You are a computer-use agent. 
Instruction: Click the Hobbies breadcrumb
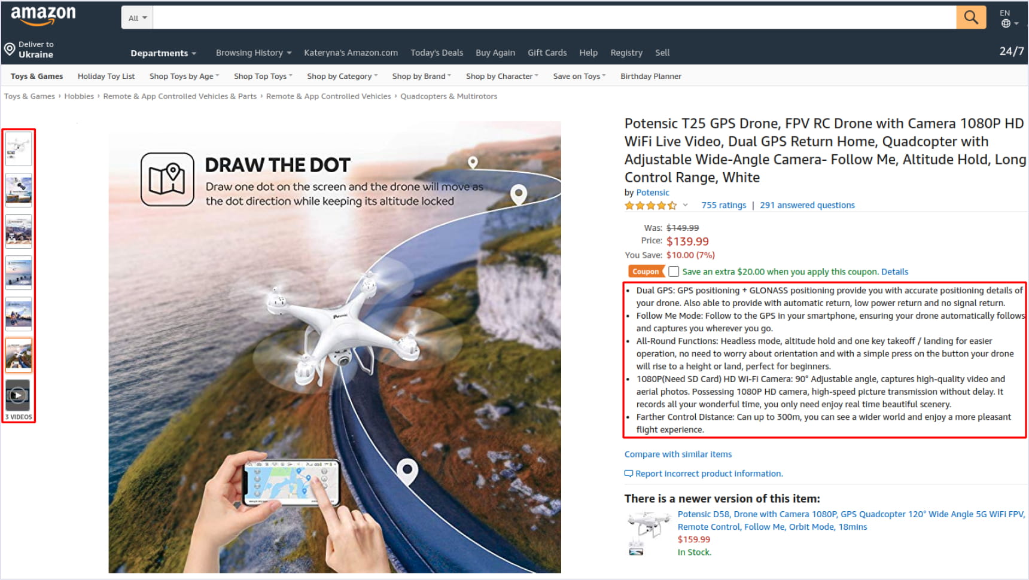click(x=79, y=96)
